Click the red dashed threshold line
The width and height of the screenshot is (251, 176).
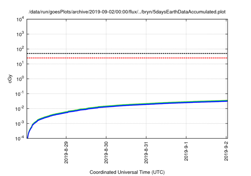pos(127,58)
